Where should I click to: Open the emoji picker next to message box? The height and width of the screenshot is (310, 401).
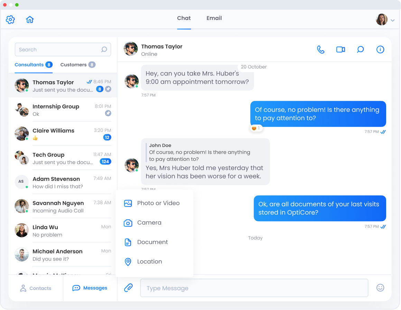tap(380, 288)
